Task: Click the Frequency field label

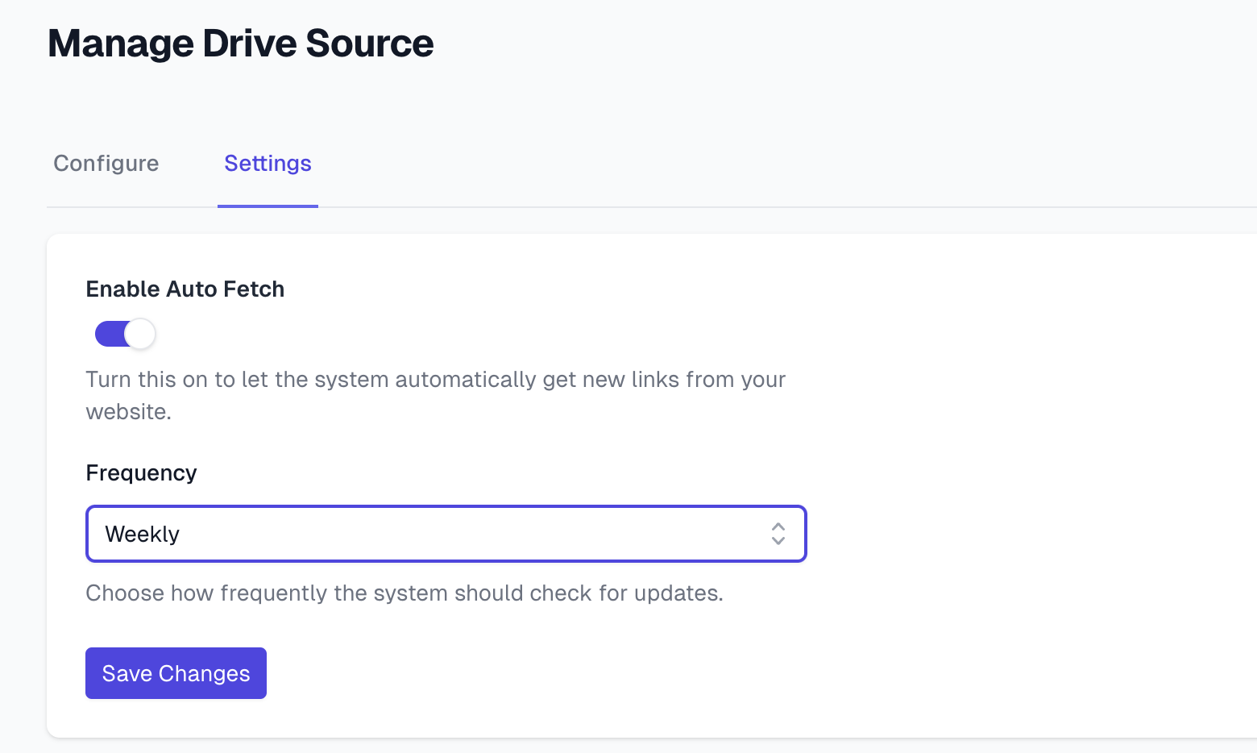Action: 141,473
